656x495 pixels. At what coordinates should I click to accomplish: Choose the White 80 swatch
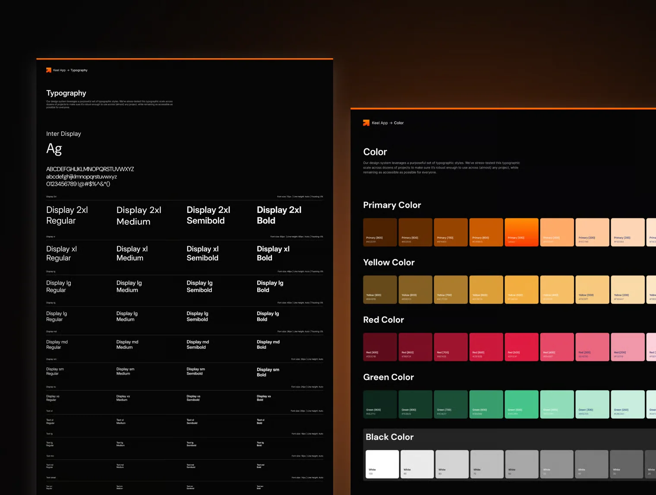[452, 464]
